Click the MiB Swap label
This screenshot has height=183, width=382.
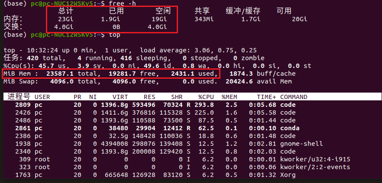(x=21, y=81)
